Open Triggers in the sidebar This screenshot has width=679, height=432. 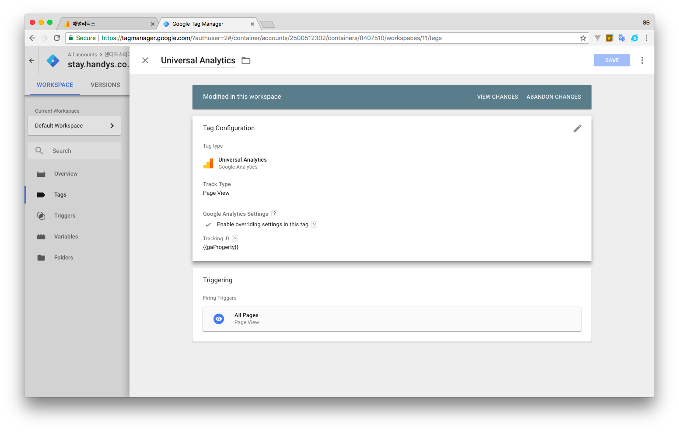point(65,216)
